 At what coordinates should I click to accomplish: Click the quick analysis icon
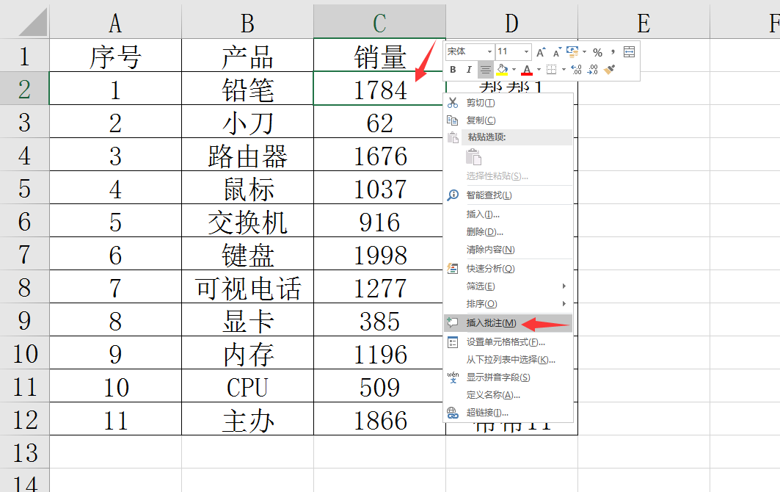453,269
